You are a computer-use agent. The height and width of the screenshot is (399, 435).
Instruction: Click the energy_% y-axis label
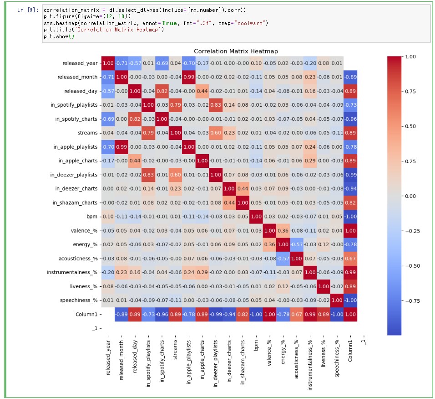tap(85, 244)
